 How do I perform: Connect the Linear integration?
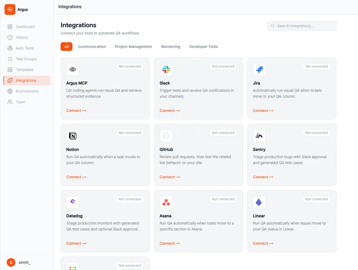coord(263,243)
